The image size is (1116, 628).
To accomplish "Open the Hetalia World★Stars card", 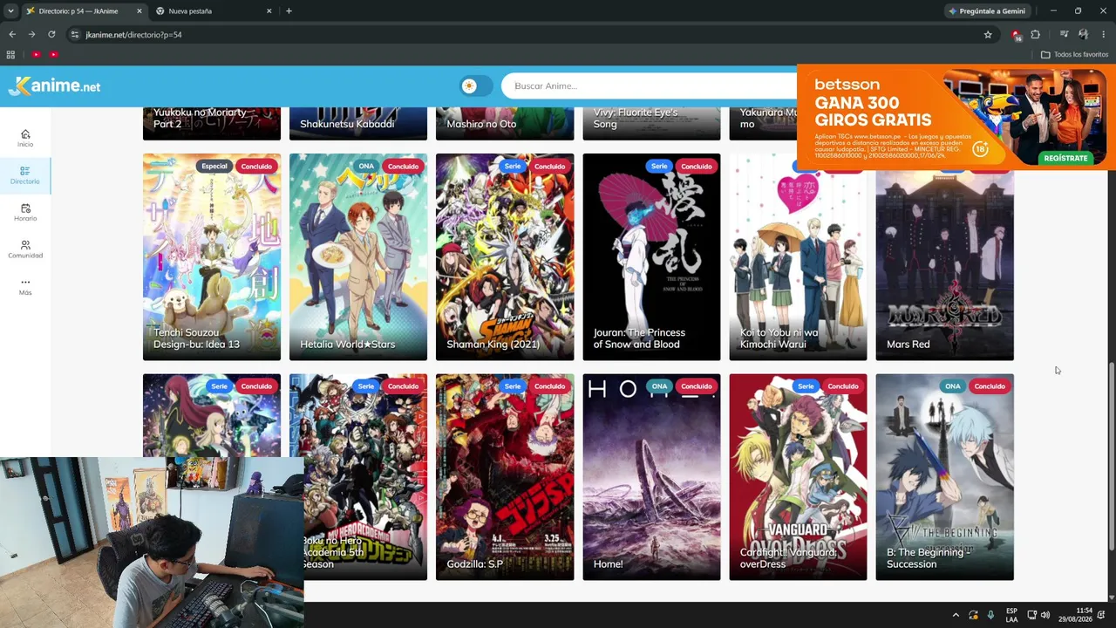I will tap(358, 257).
